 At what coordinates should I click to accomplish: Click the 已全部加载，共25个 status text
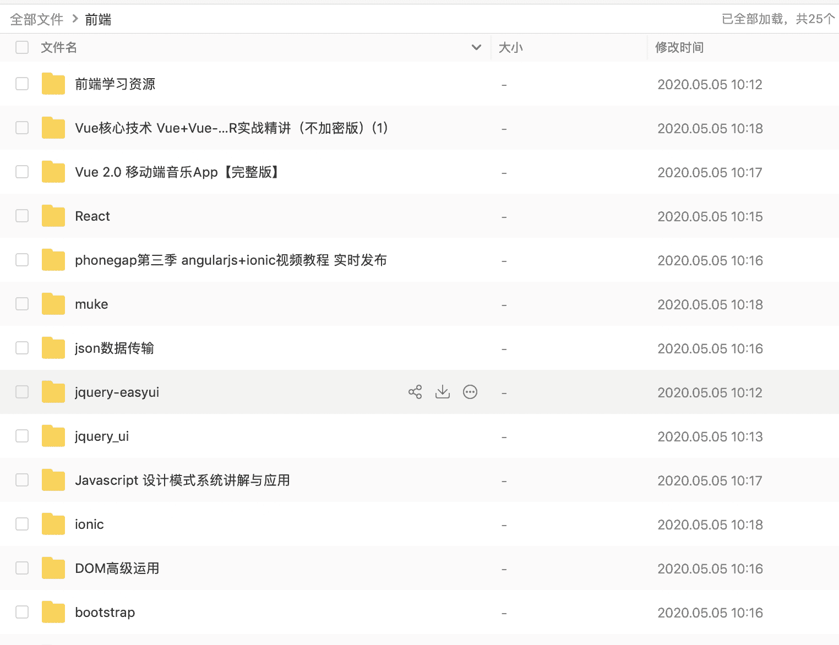[778, 19]
